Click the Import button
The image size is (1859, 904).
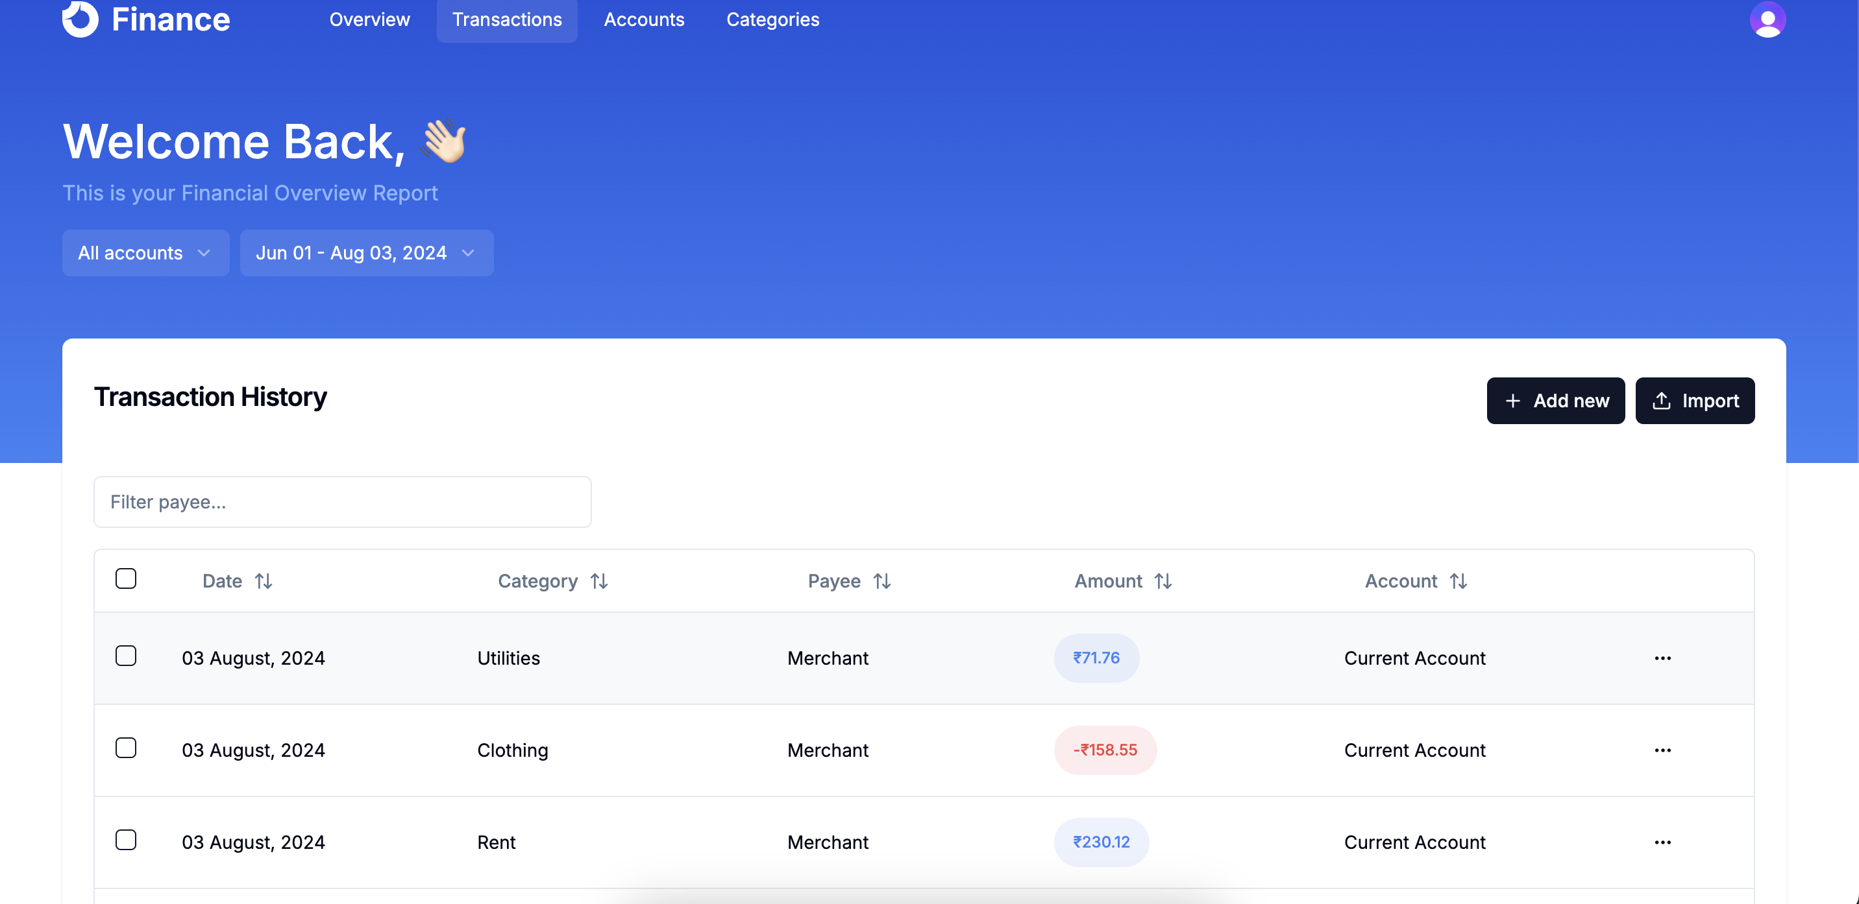[x=1695, y=400]
